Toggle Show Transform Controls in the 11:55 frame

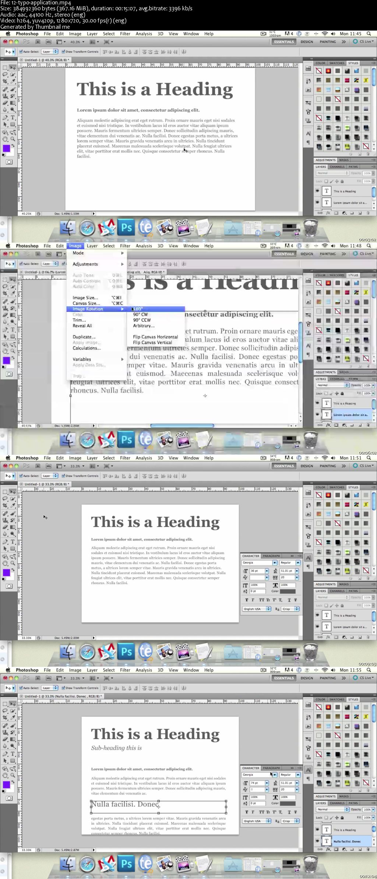63,688
